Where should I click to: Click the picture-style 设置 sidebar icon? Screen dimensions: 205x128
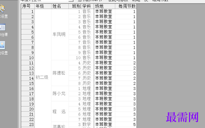click(2, 45)
